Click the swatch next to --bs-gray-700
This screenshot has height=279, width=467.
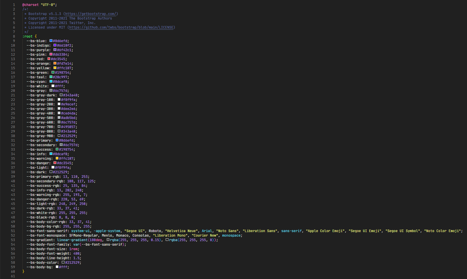point(59,127)
